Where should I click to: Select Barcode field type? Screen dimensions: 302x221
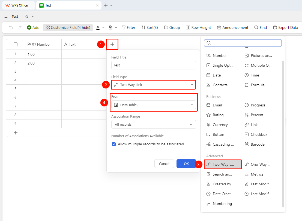pyautogui.click(x=255, y=144)
